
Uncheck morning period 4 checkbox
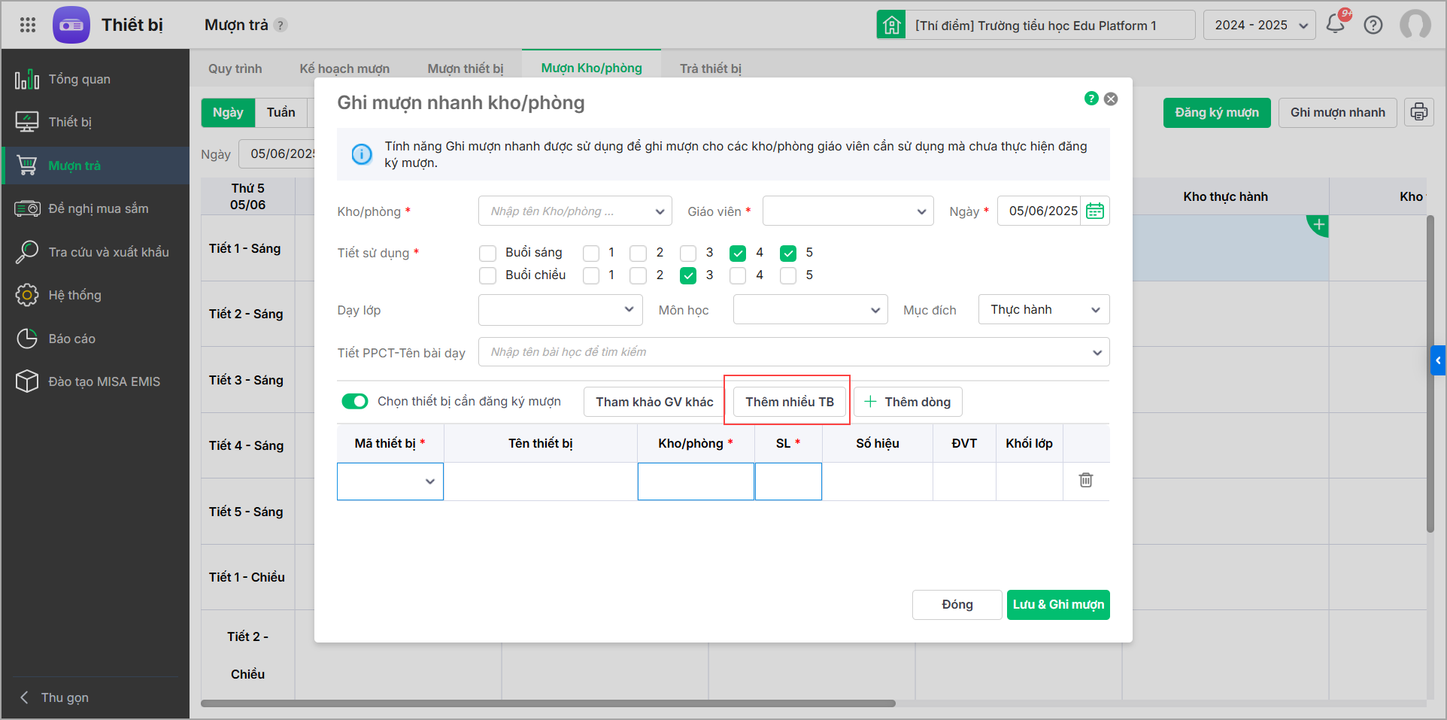(738, 253)
